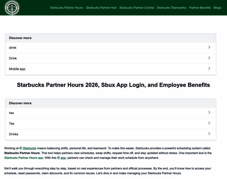Click the chevron beside lowercase 'tea'
This screenshot has height=179, width=227.
[x=209, y=112]
